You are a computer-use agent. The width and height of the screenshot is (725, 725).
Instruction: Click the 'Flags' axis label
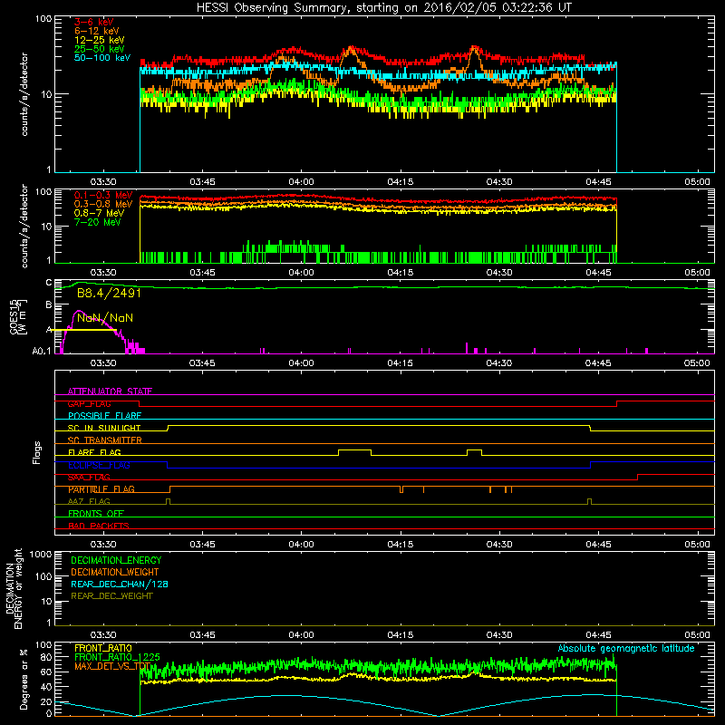coord(36,452)
